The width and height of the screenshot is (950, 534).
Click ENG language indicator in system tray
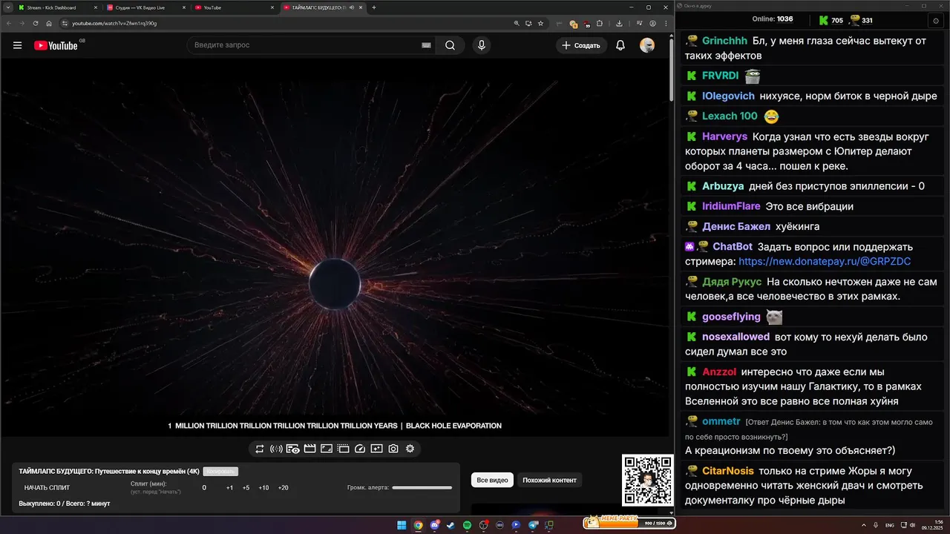(890, 525)
